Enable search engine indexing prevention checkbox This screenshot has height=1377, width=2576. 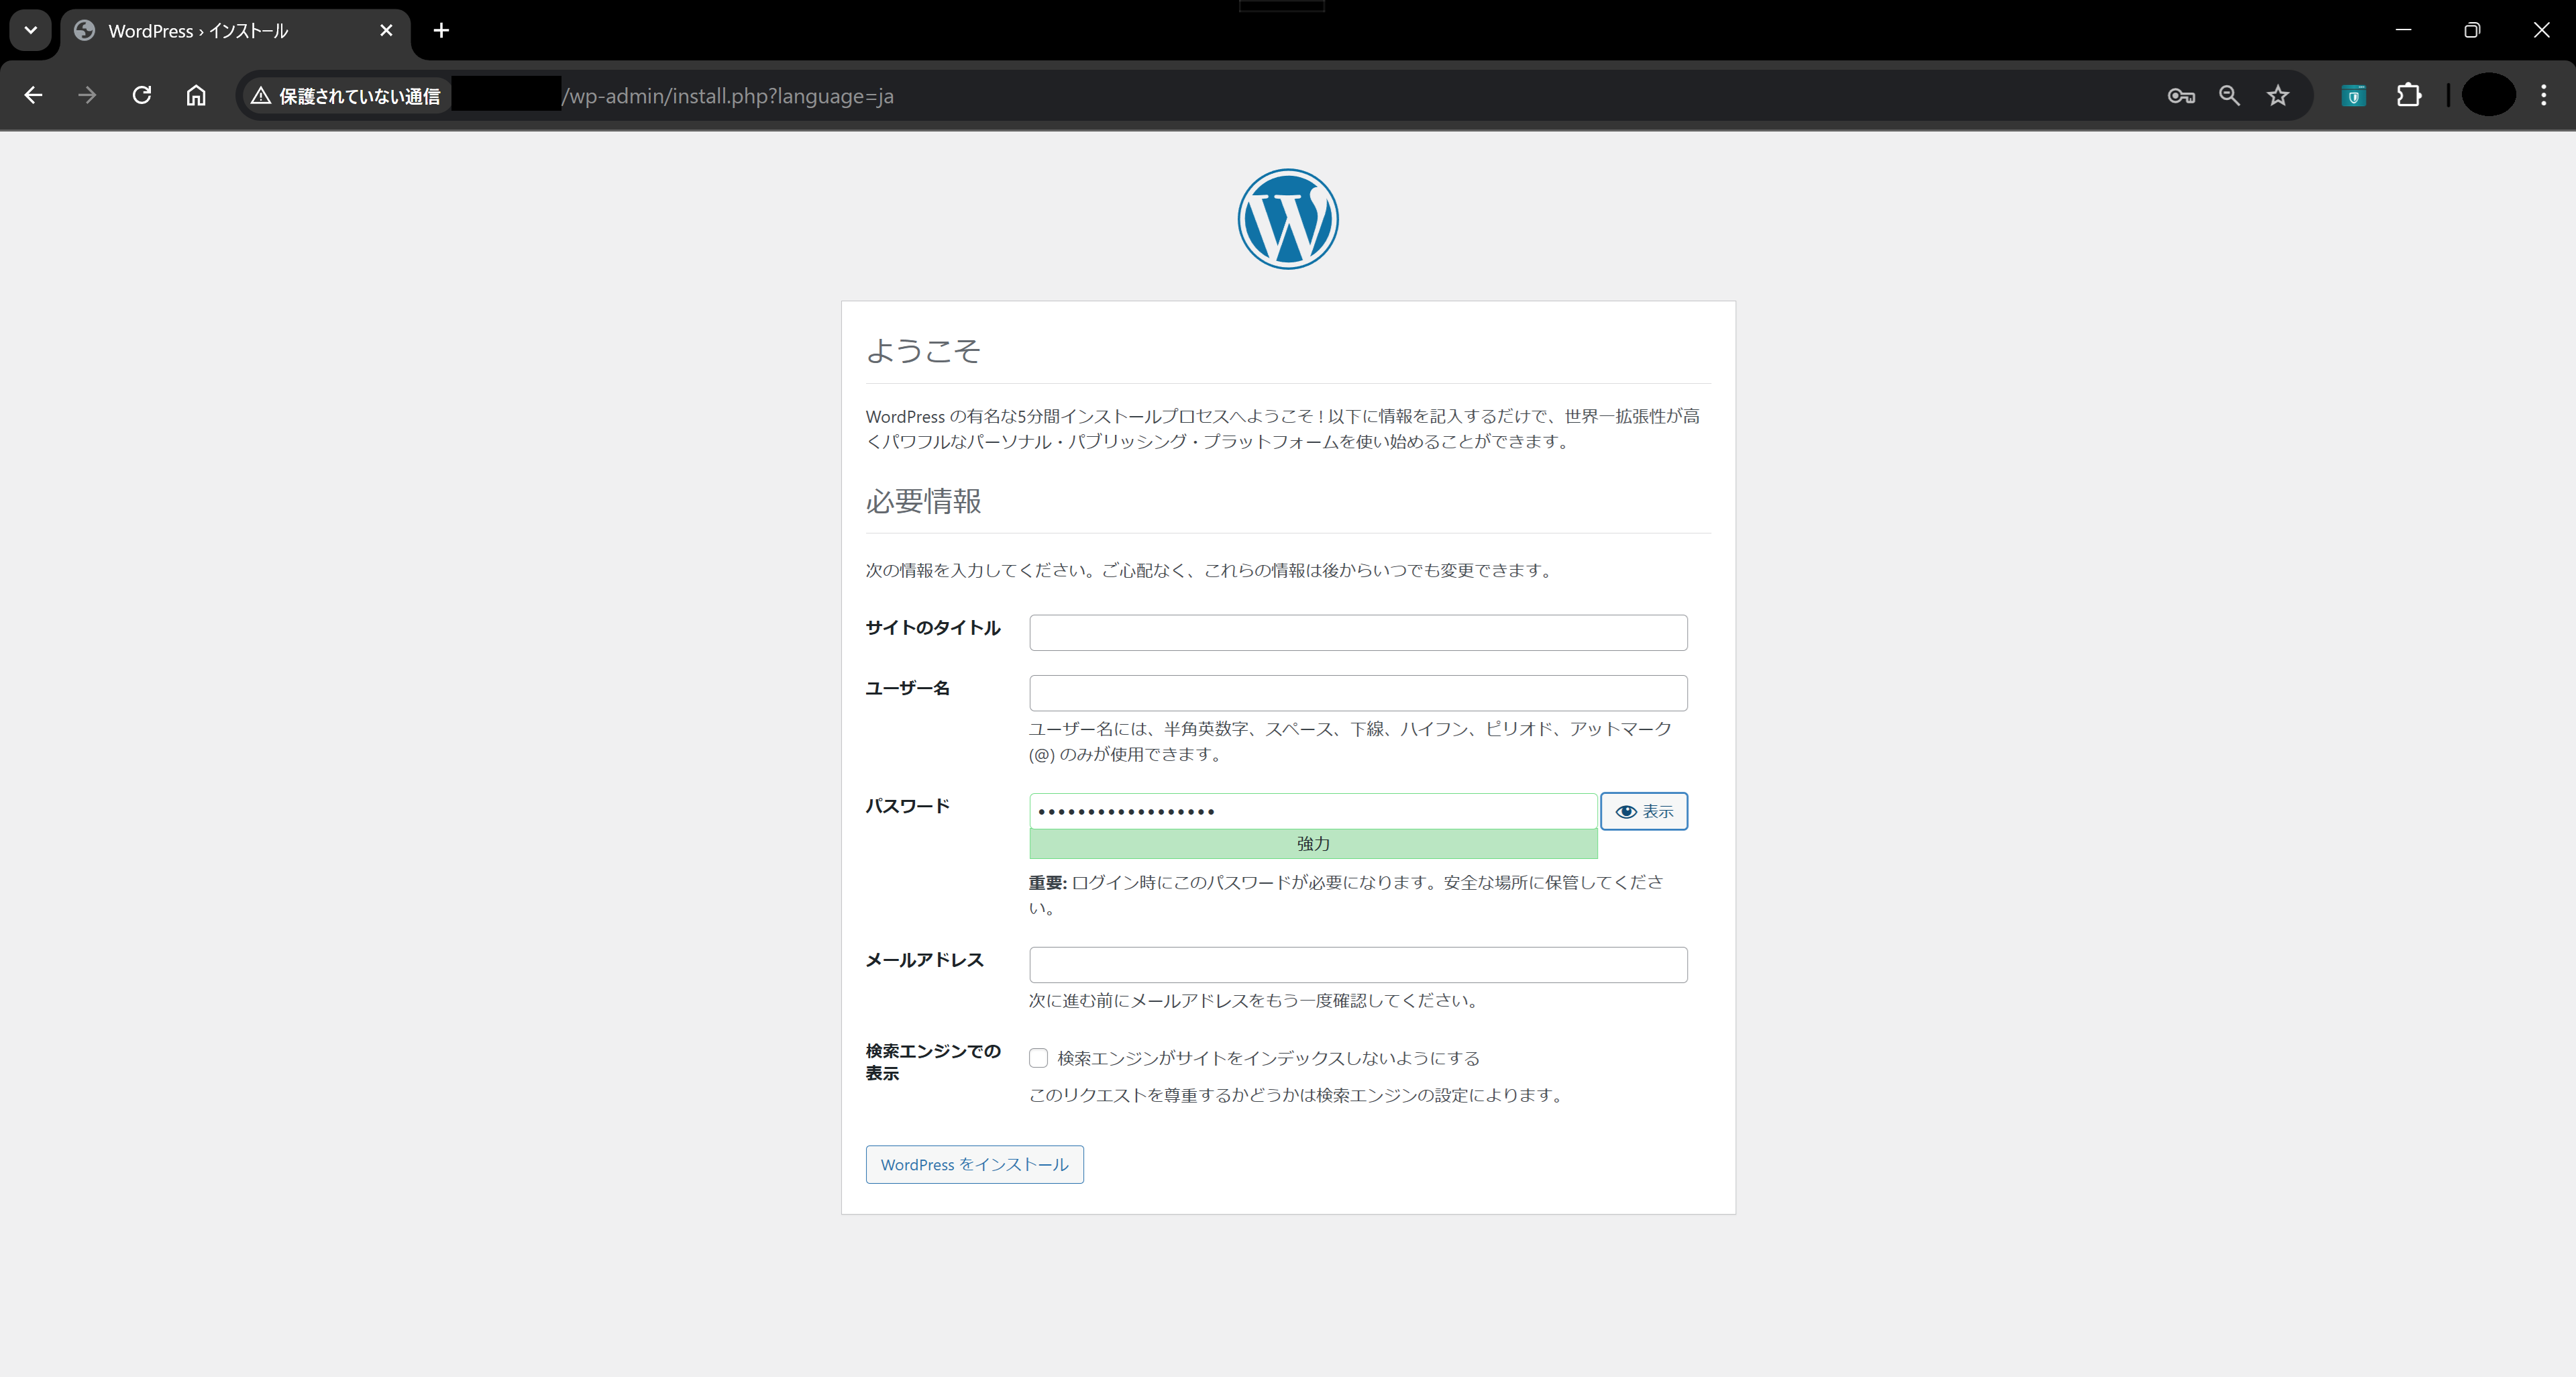pyautogui.click(x=1038, y=1058)
